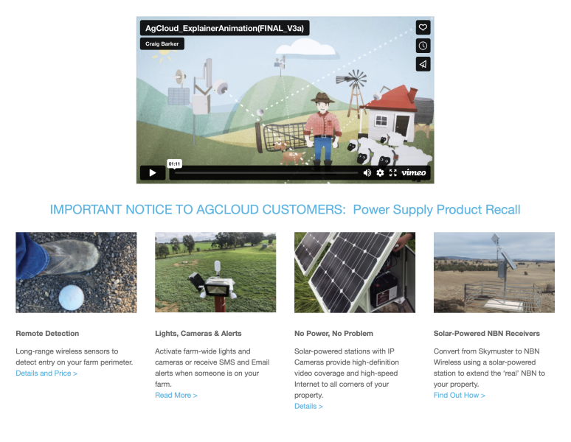Follow the Find Out How link
The image size is (571, 442).
459,395
